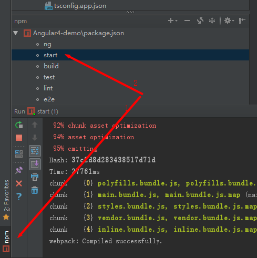Toggle soft-wrap in console output
This screenshot has height=258, width=257.
point(35,151)
